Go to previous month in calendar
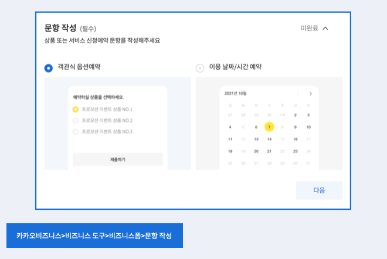 [298, 94]
